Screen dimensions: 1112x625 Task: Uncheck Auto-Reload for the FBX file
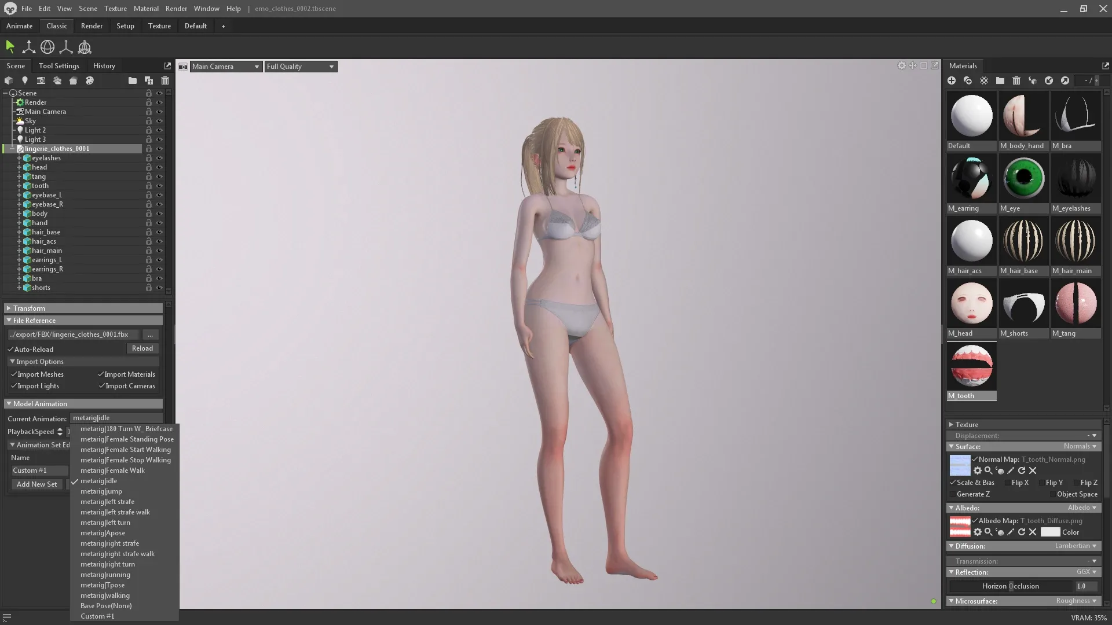click(x=11, y=349)
